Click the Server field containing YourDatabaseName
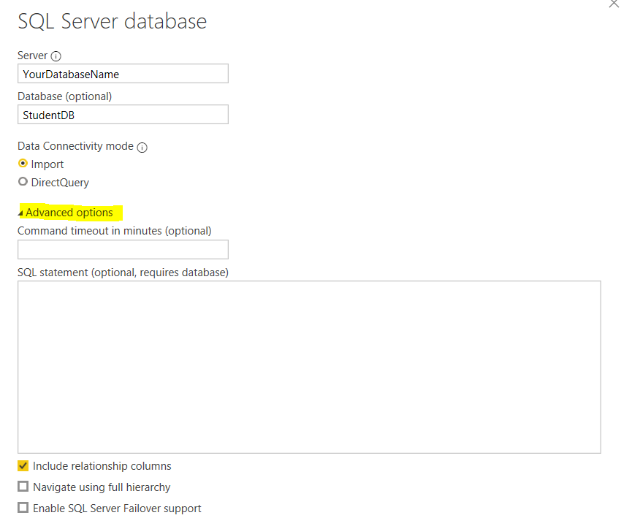 pyautogui.click(x=123, y=74)
